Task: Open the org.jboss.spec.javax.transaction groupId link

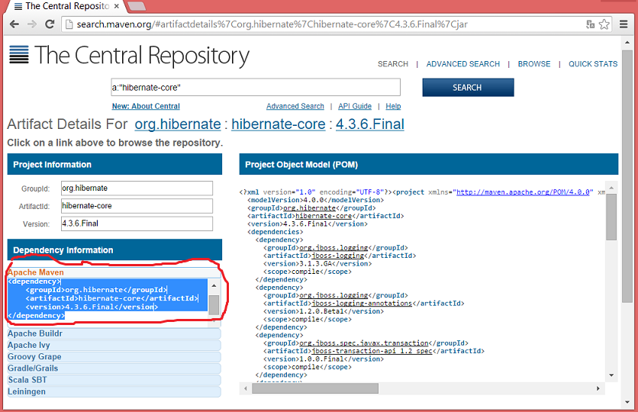Action: (x=363, y=343)
